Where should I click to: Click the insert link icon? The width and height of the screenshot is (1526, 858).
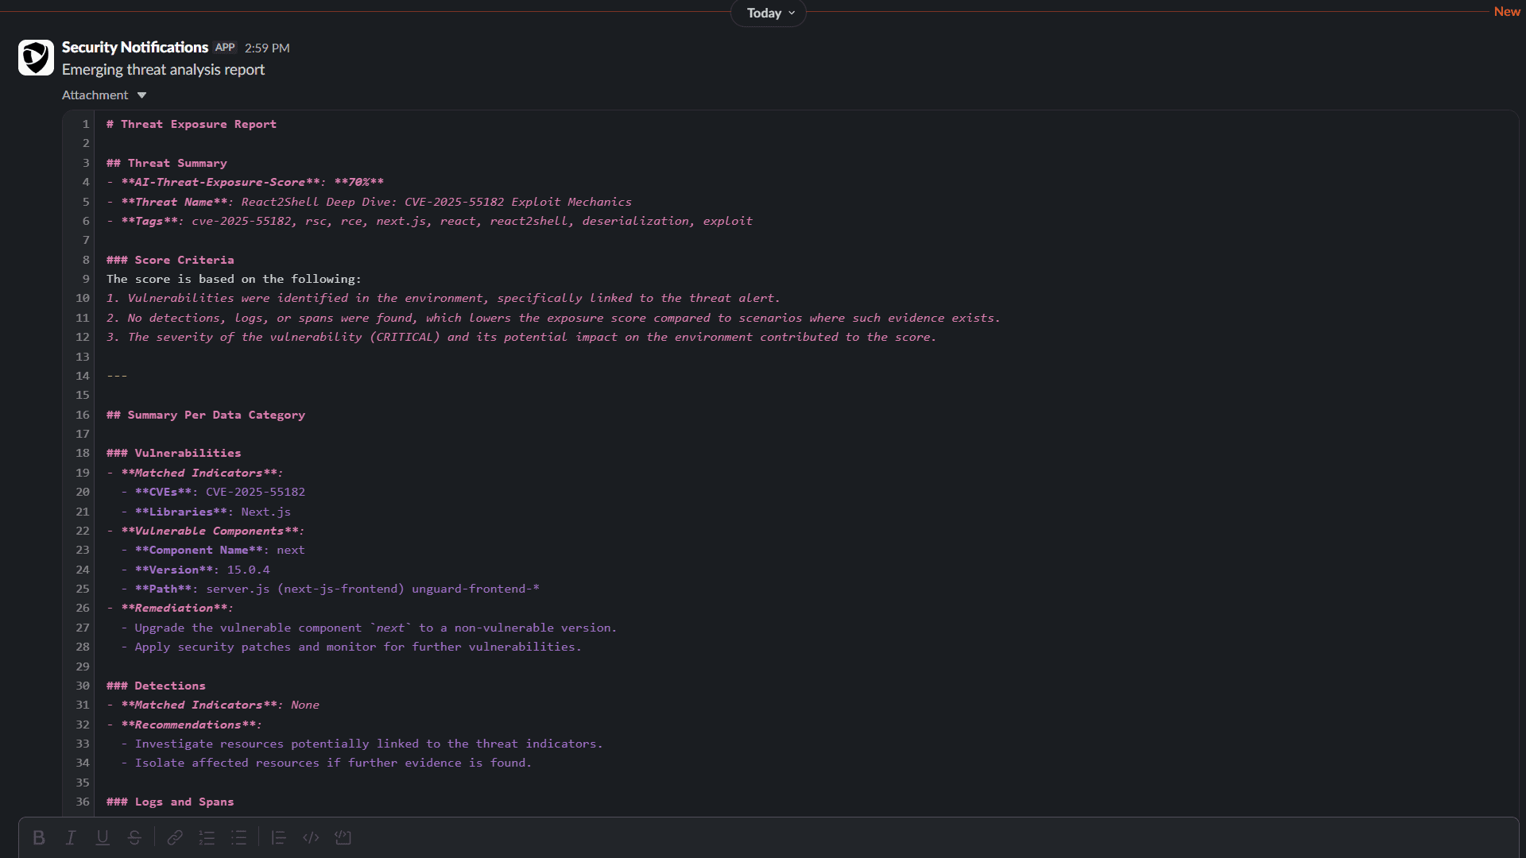pyautogui.click(x=175, y=837)
